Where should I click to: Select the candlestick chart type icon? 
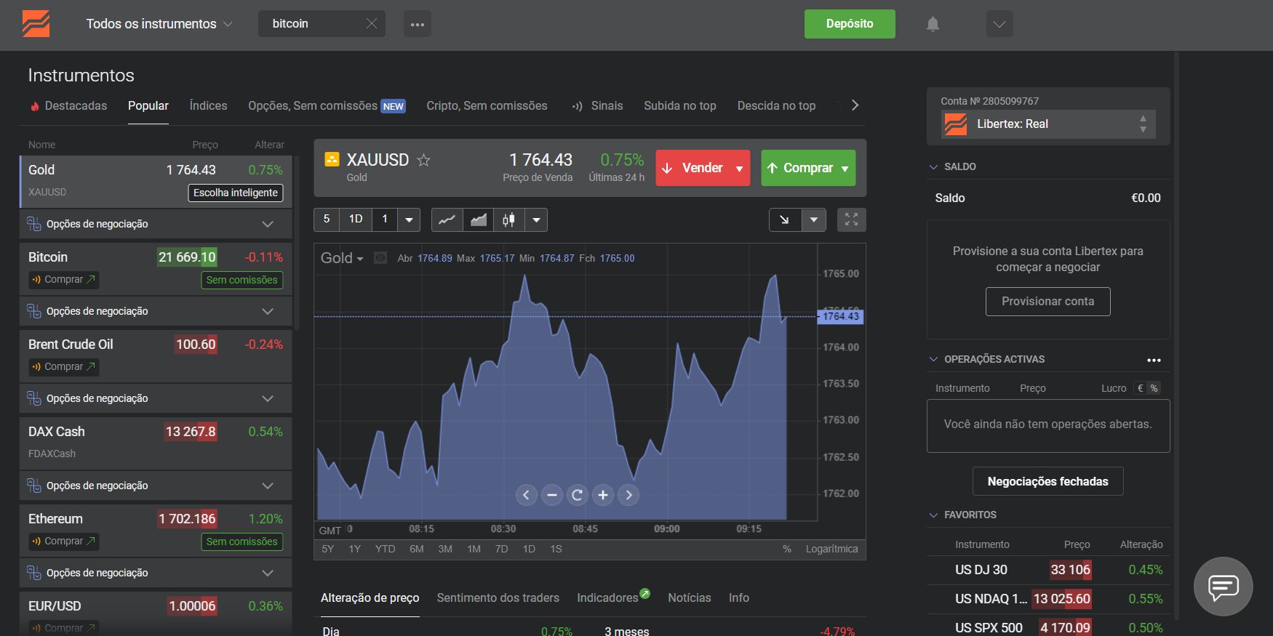[508, 220]
